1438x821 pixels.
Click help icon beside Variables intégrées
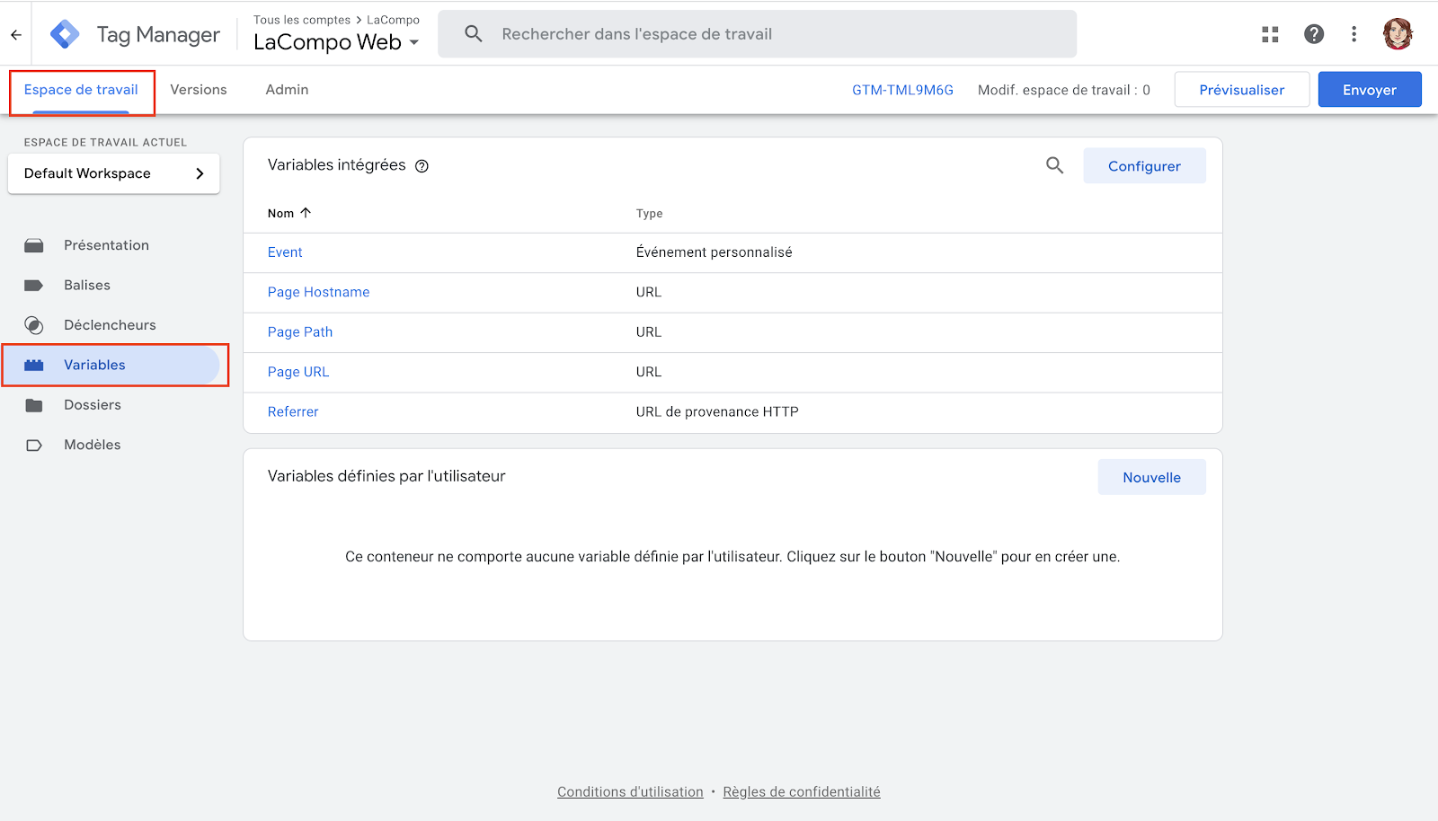[422, 166]
